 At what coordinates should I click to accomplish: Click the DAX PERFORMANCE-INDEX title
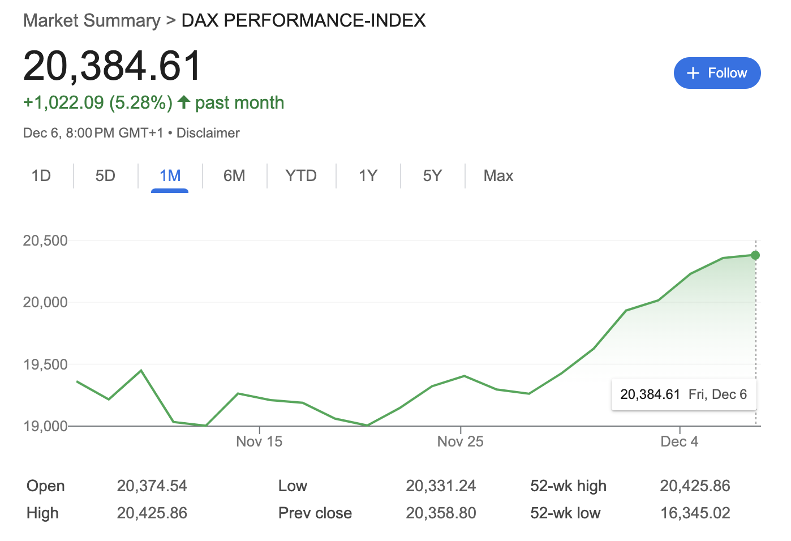click(x=303, y=20)
